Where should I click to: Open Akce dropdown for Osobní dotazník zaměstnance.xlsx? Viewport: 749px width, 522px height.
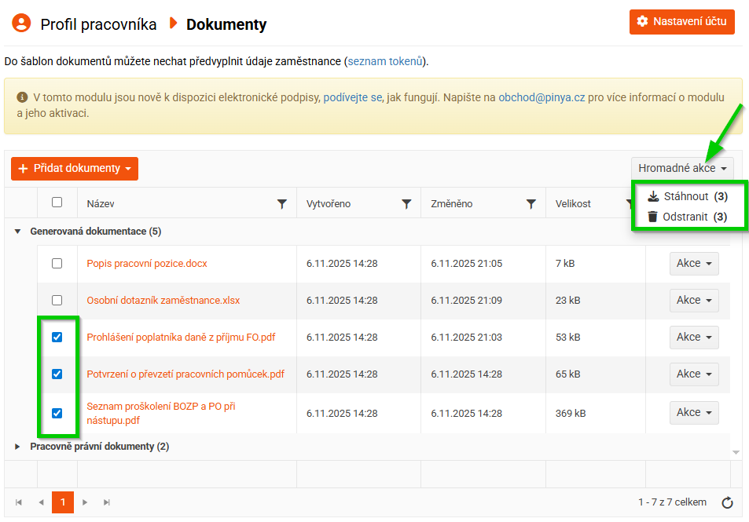pyautogui.click(x=694, y=300)
